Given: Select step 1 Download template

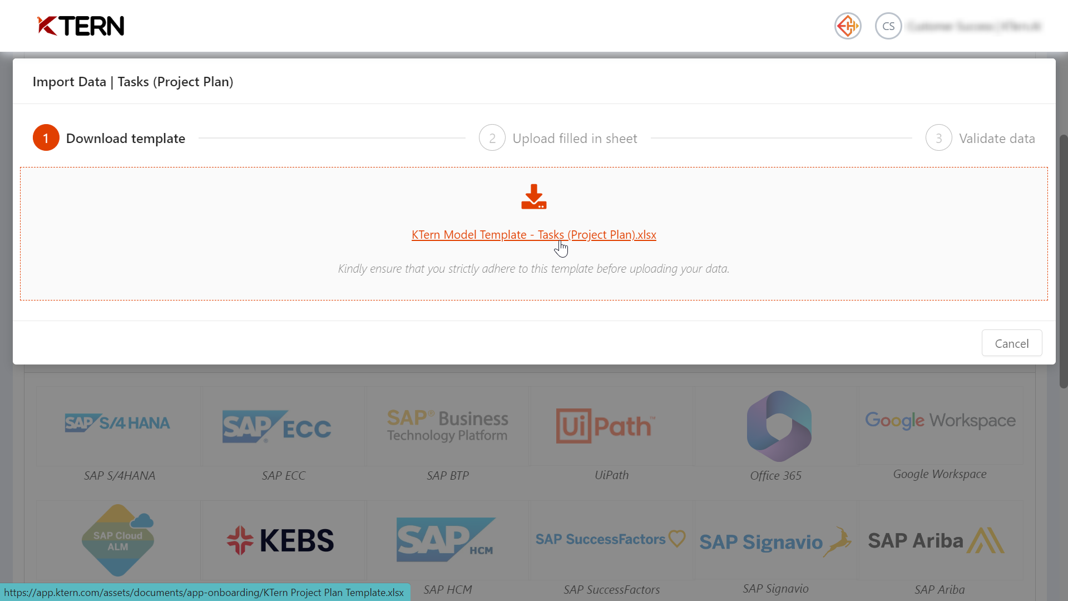Looking at the screenshot, I should 109,138.
